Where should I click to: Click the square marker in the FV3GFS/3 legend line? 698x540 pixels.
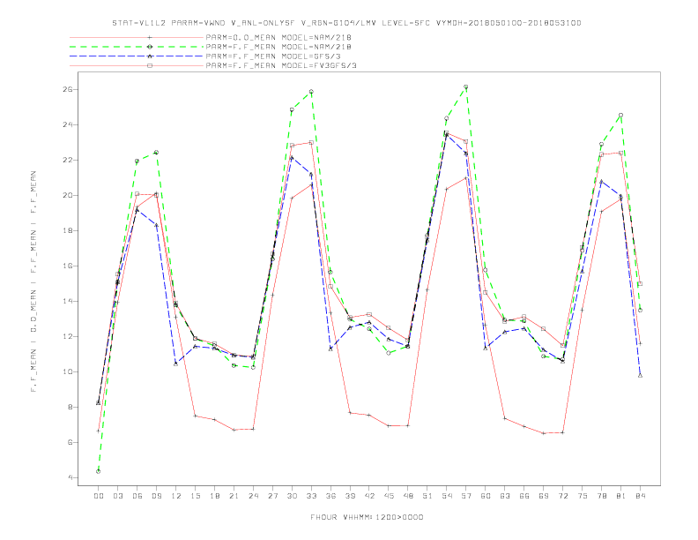(x=150, y=65)
